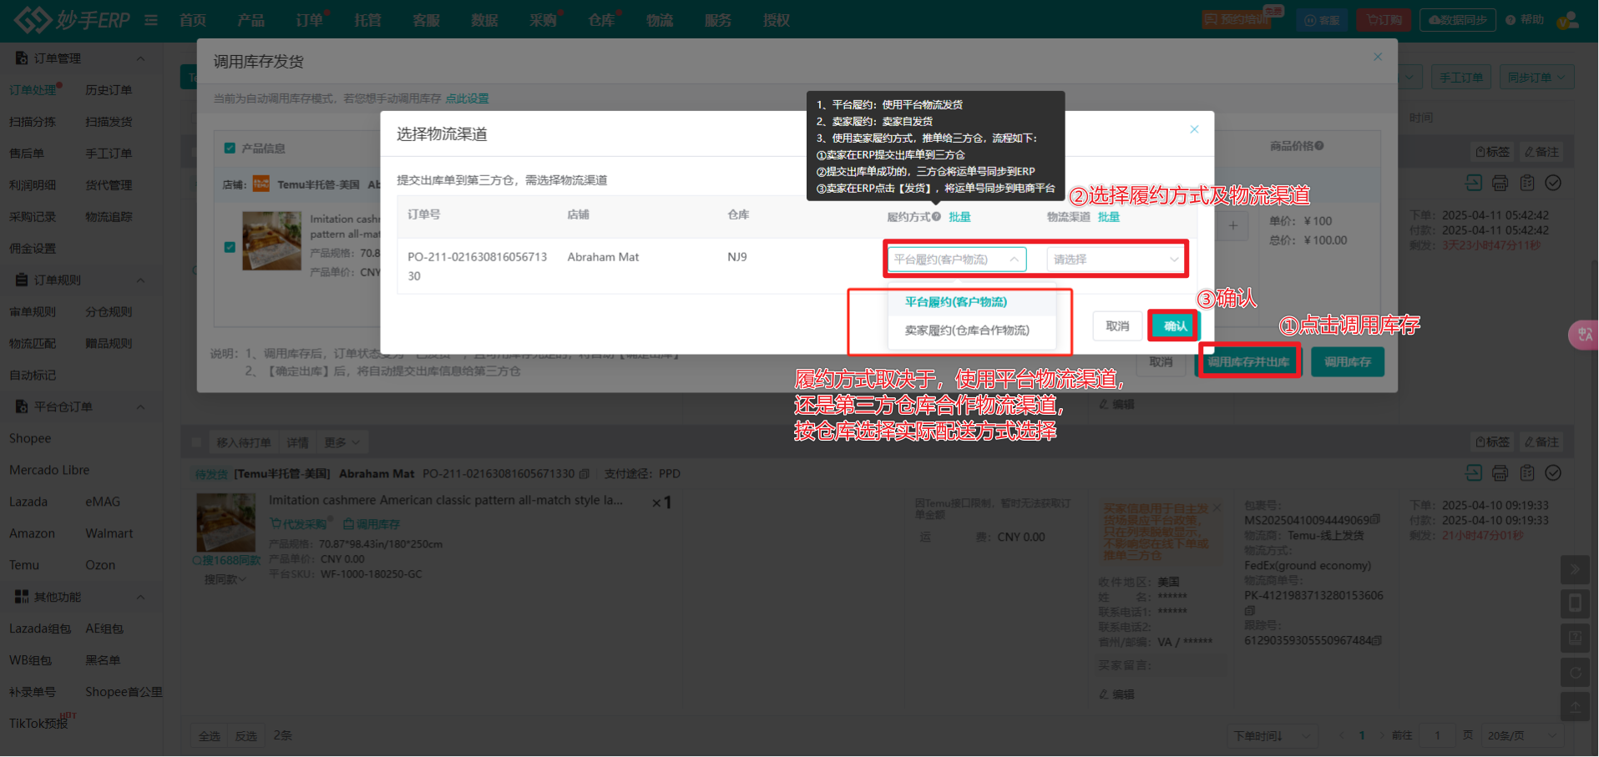Click clipboard icon on the 2025-04-10 order
The image size is (1599, 757).
[1527, 473]
